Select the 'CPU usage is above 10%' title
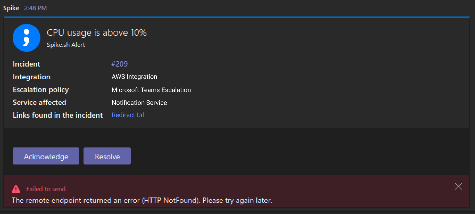This screenshot has width=475, height=214. [x=97, y=32]
